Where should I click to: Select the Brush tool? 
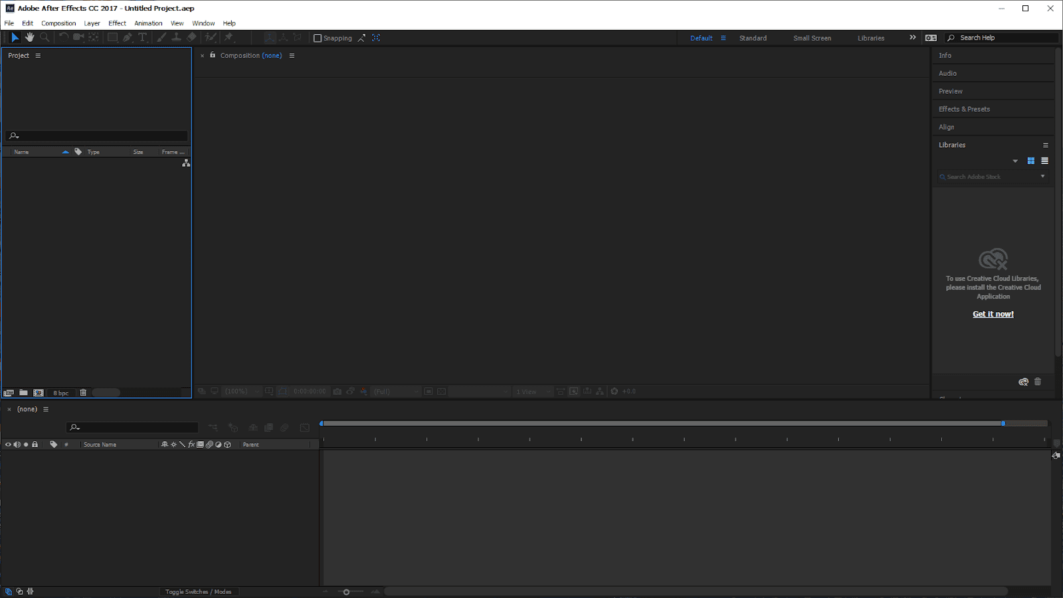point(161,38)
